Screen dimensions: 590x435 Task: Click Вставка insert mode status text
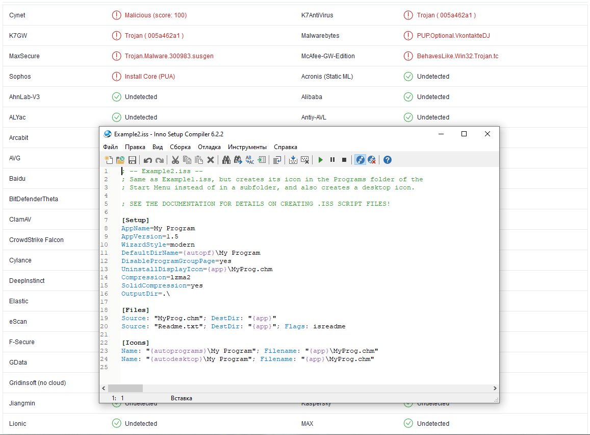pos(182,398)
